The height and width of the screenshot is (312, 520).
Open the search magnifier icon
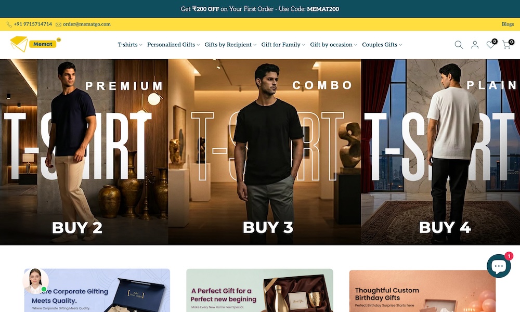(459, 45)
